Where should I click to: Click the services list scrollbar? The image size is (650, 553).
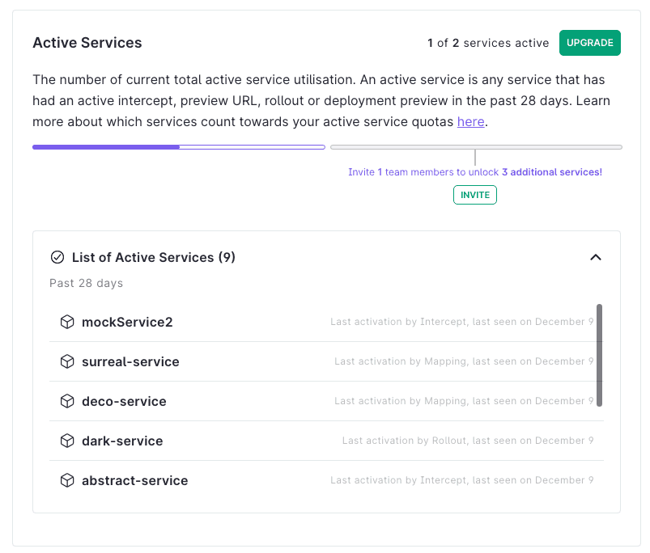coord(599,355)
